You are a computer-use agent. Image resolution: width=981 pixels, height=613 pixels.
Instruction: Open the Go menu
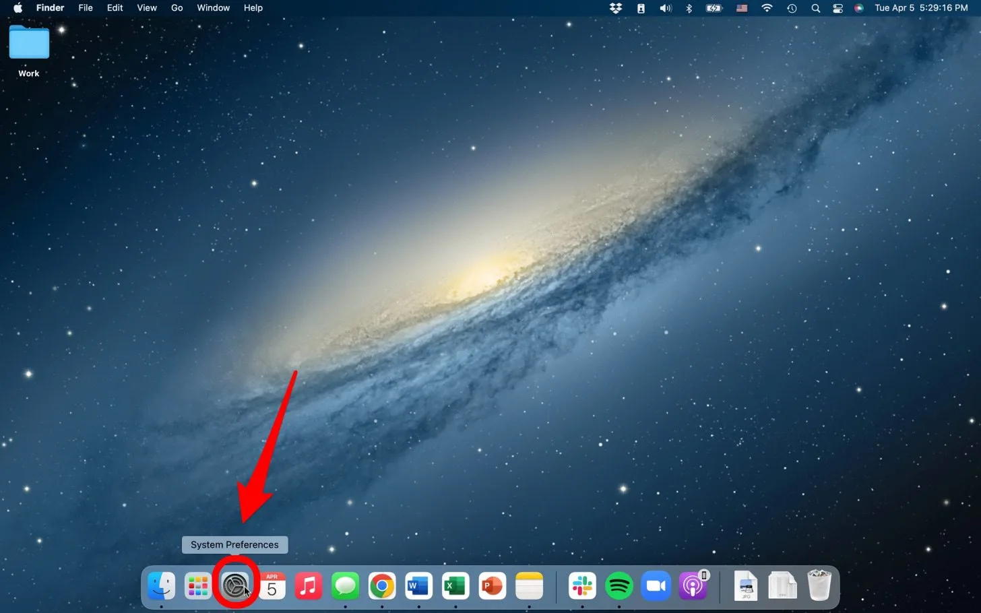pos(177,8)
